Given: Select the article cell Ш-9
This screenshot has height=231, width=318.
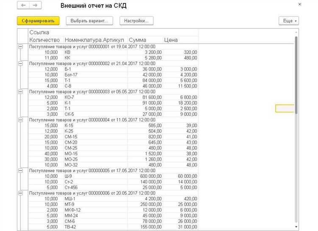Looking at the screenshot, I should coord(95,176).
